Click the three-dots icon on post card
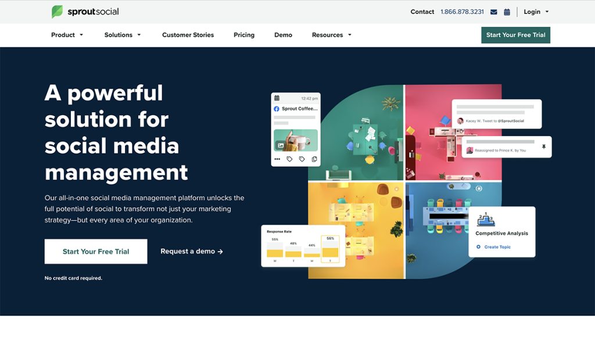The width and height of the screenshot is (595, 340). click(x=277, y=159)
